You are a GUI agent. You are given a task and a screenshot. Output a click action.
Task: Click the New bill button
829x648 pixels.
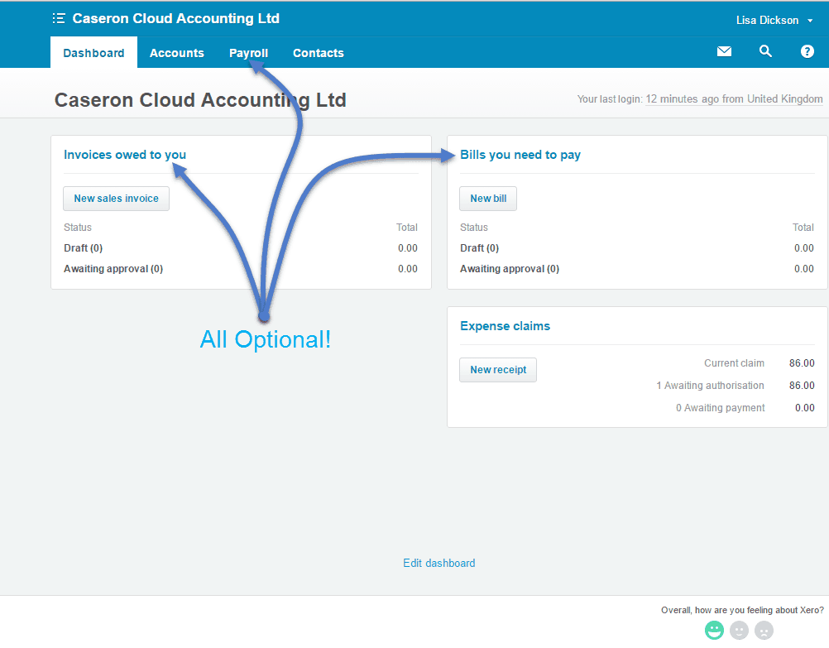coord(488,199)
